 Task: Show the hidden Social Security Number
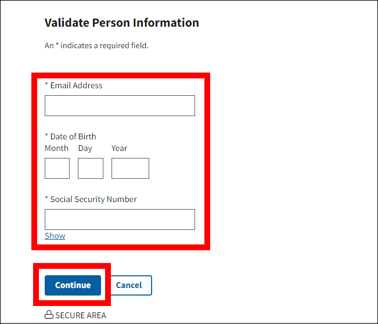(55, 236)
